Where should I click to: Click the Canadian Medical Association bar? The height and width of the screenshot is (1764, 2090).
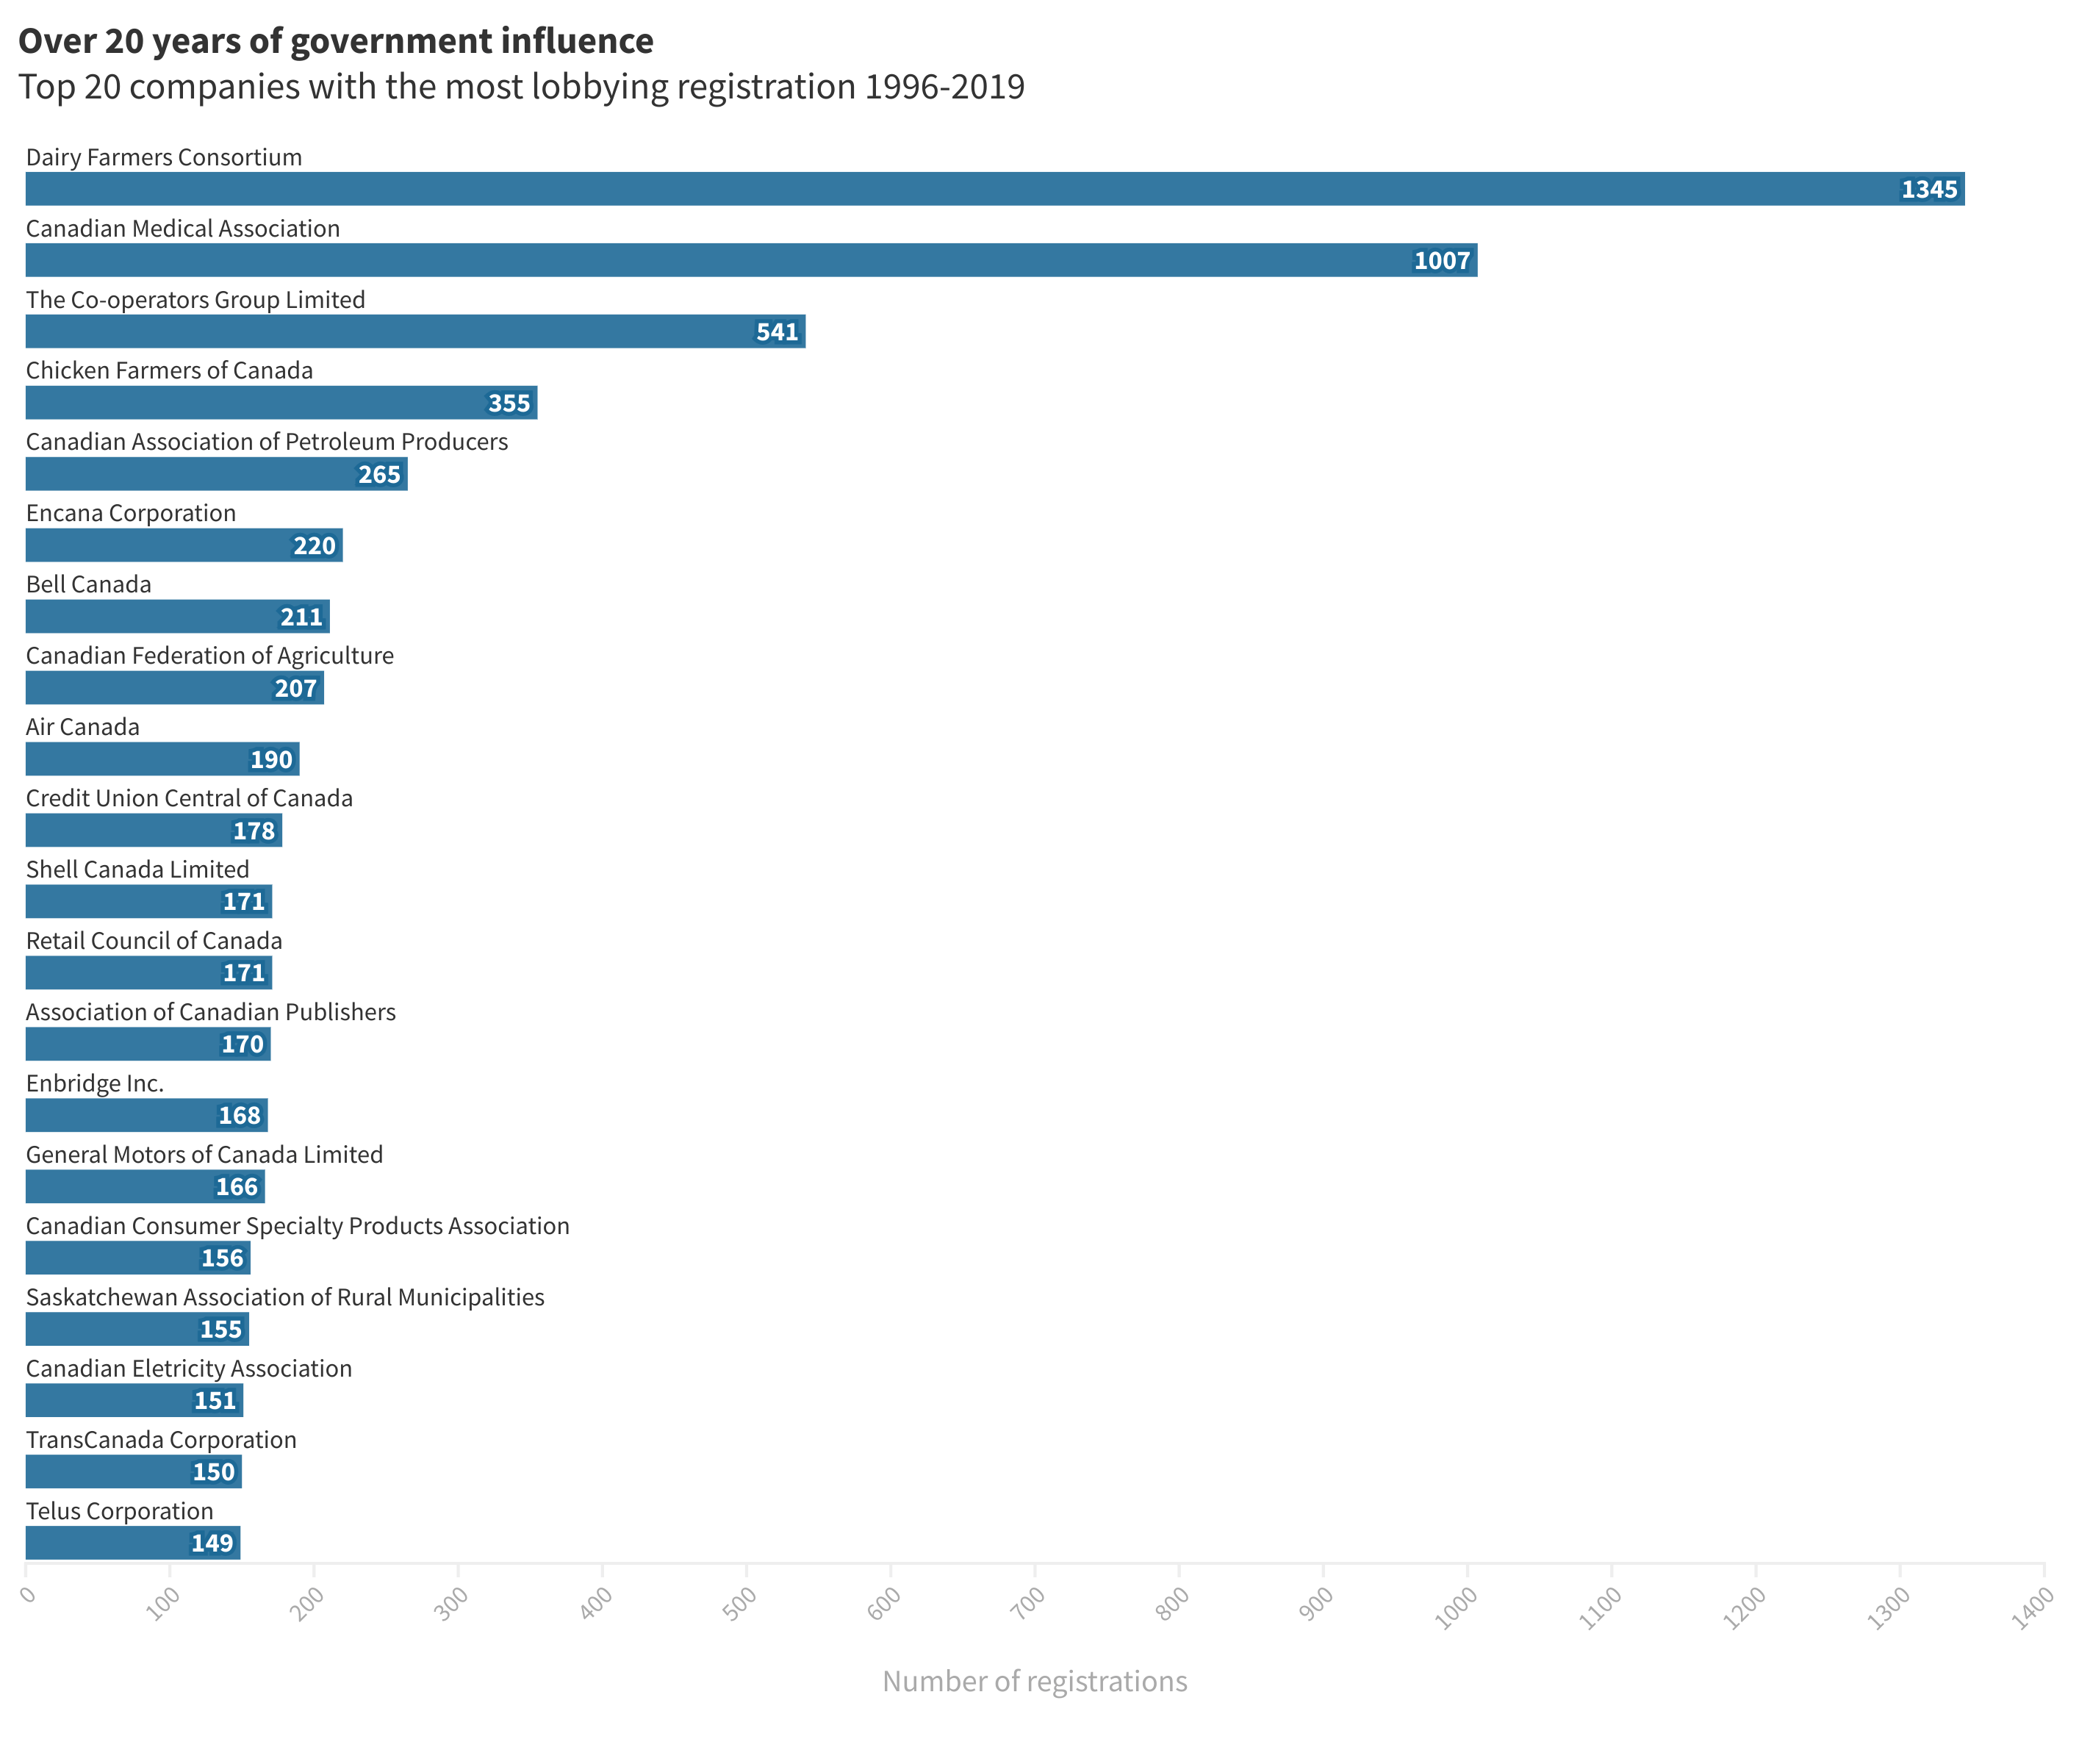(752, 260)
